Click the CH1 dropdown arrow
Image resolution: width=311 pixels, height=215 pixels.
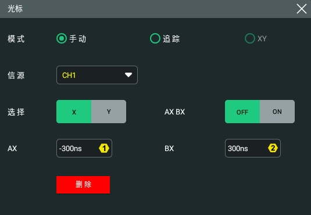pos(128,75)
